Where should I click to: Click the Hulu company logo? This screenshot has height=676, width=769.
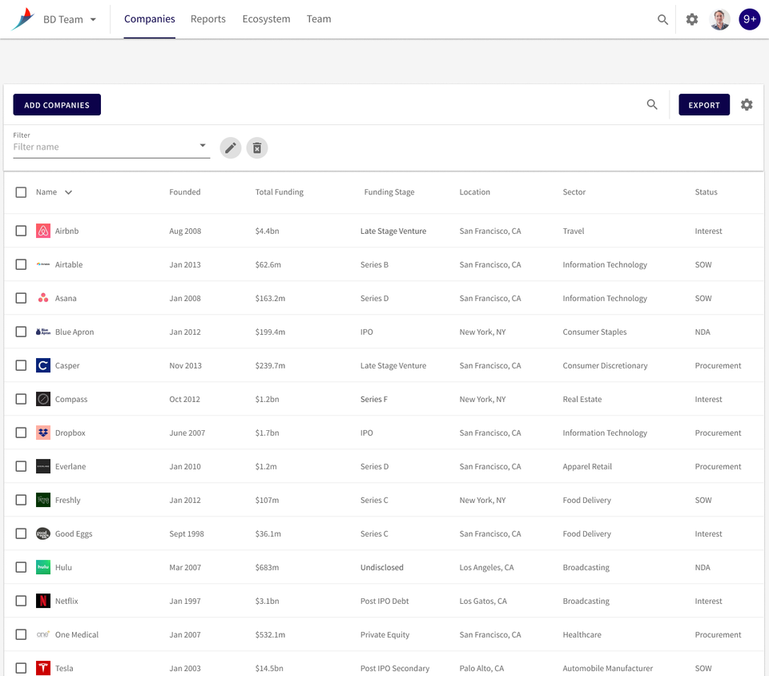coord(43,567)
